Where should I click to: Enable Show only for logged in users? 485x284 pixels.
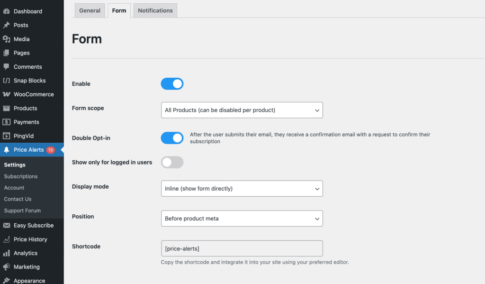172,162
